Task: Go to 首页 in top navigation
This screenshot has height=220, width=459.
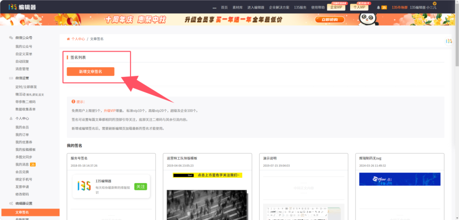Action: (x=224, y=8)
